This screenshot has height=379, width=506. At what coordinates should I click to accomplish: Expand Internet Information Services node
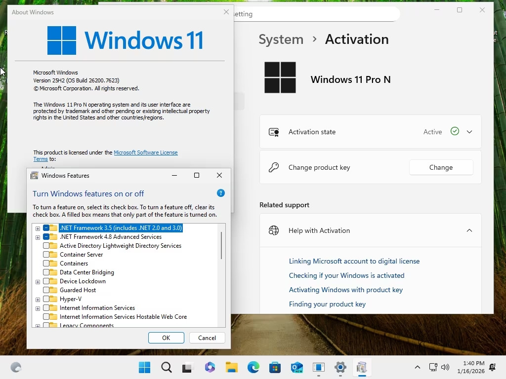[38, 308]
